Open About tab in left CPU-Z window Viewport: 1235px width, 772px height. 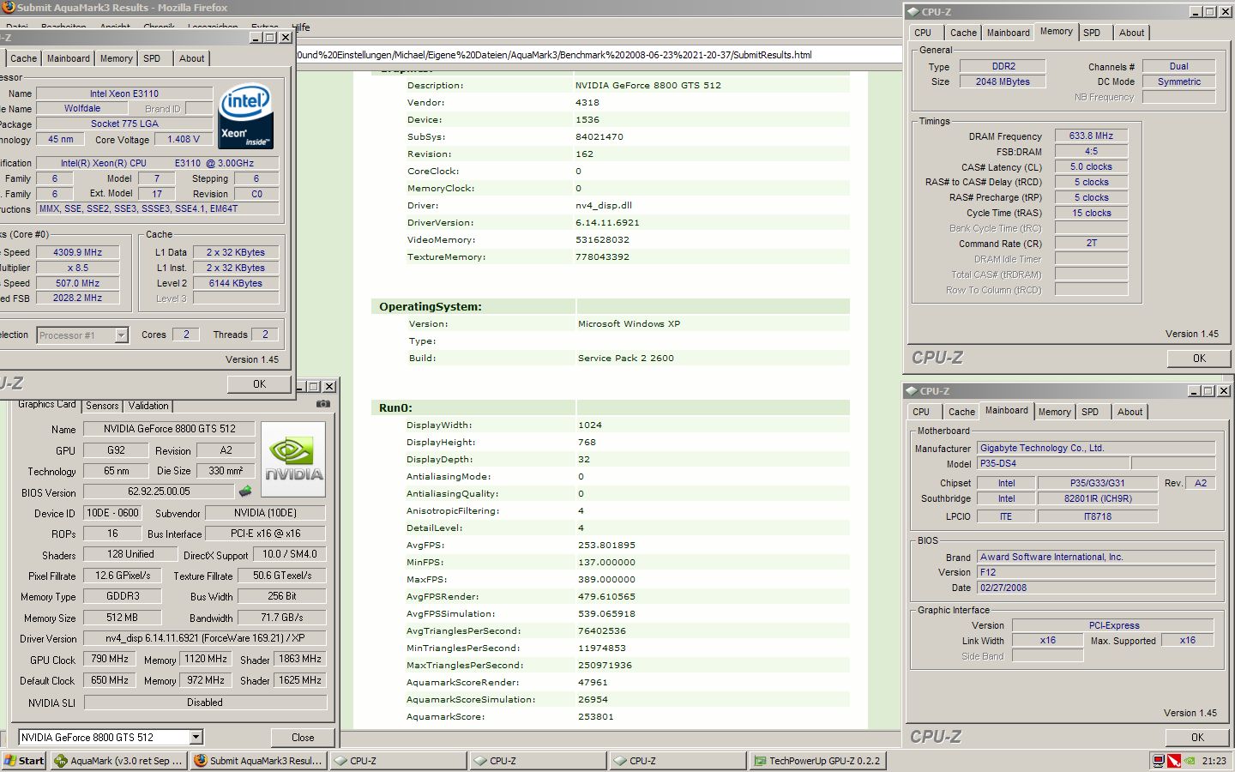[x=192, y=58]
